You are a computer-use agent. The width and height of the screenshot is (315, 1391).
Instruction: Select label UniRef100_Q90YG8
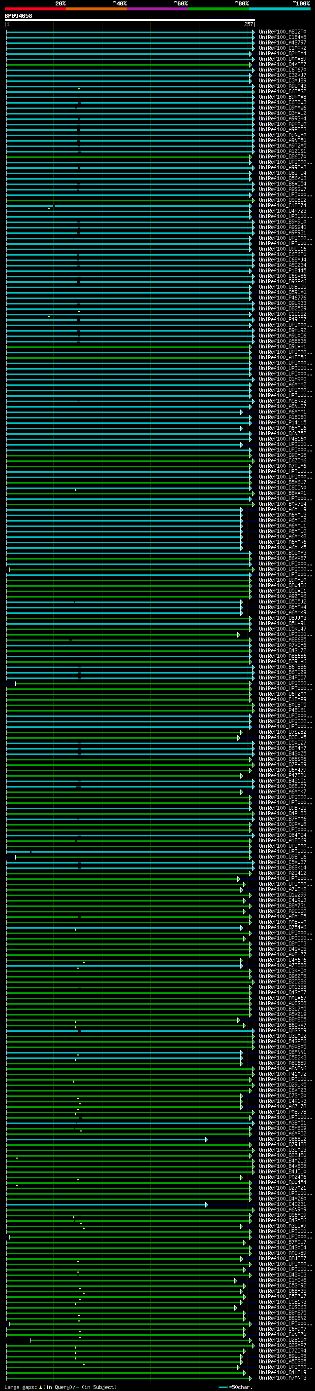[x=283, y=455]
